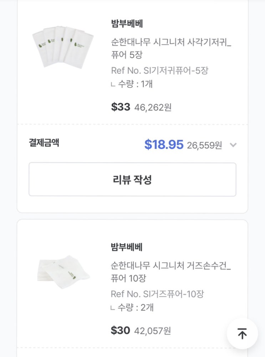Screen dimensions: 265x357
Task: Tap the $30 product price
Action: (121, 331)
